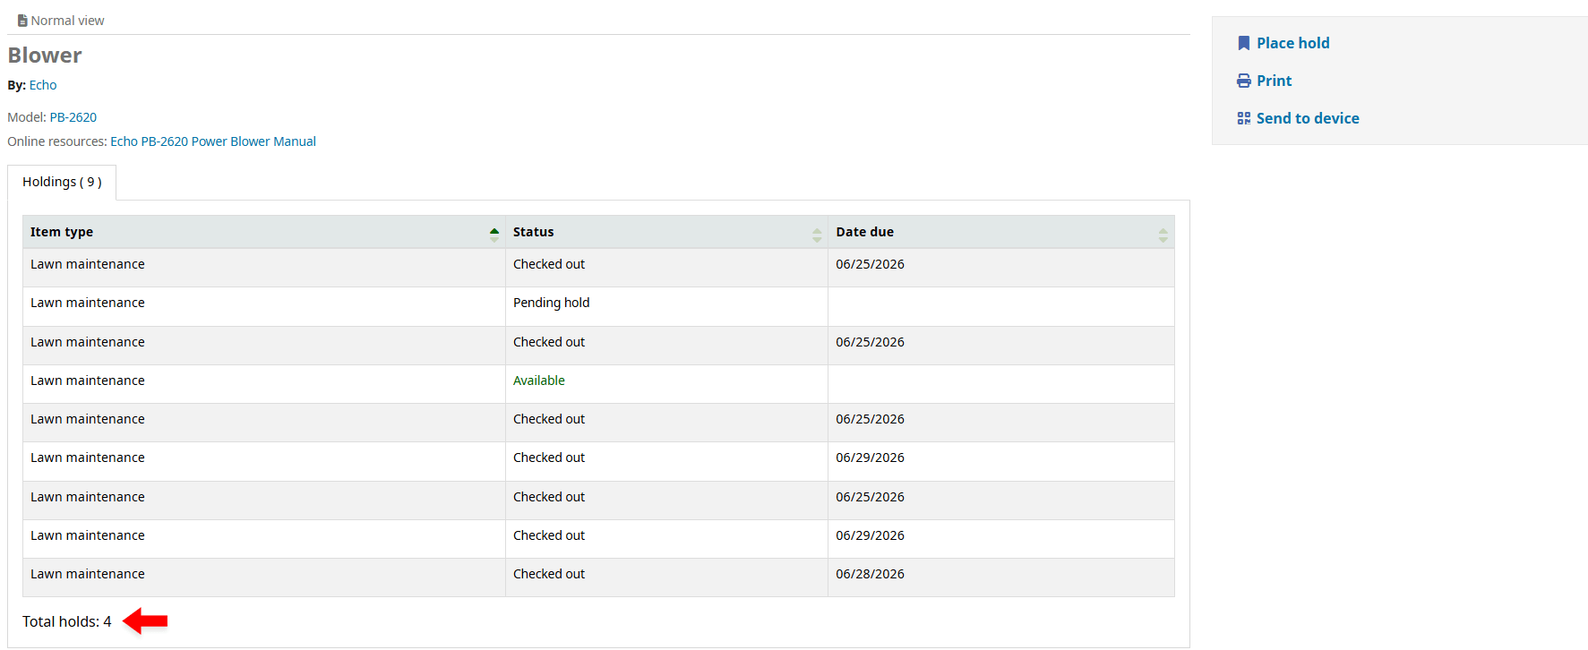
Task: Click the Print link
Action: coord(1274,81)
